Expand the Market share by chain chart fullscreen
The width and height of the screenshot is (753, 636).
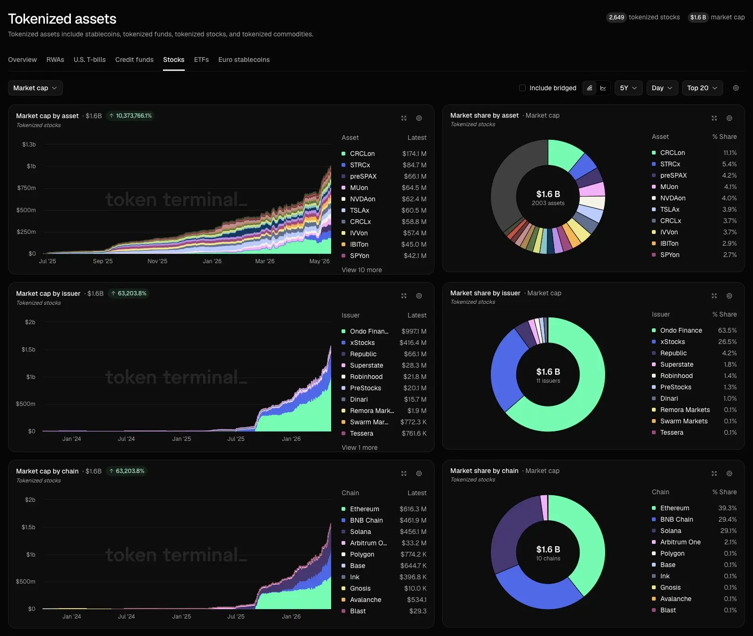point(714,473)
